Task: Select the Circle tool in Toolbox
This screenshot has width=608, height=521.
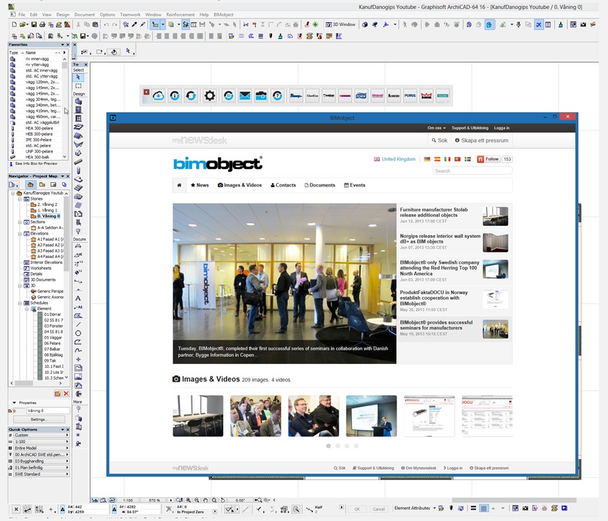Action: 78,333
